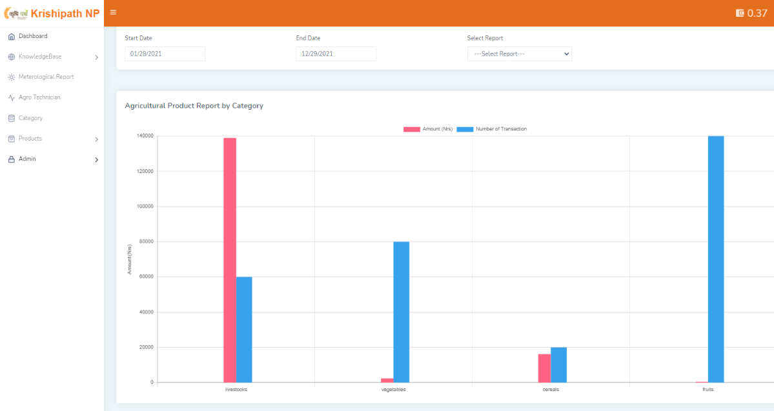Click the Products archive icon
Image resolution: width=774 pixels, height=411 pixels.
pos(11,139)
